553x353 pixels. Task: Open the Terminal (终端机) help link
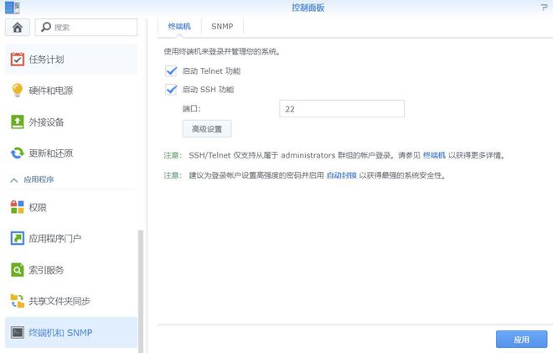[x=435, y=156]
